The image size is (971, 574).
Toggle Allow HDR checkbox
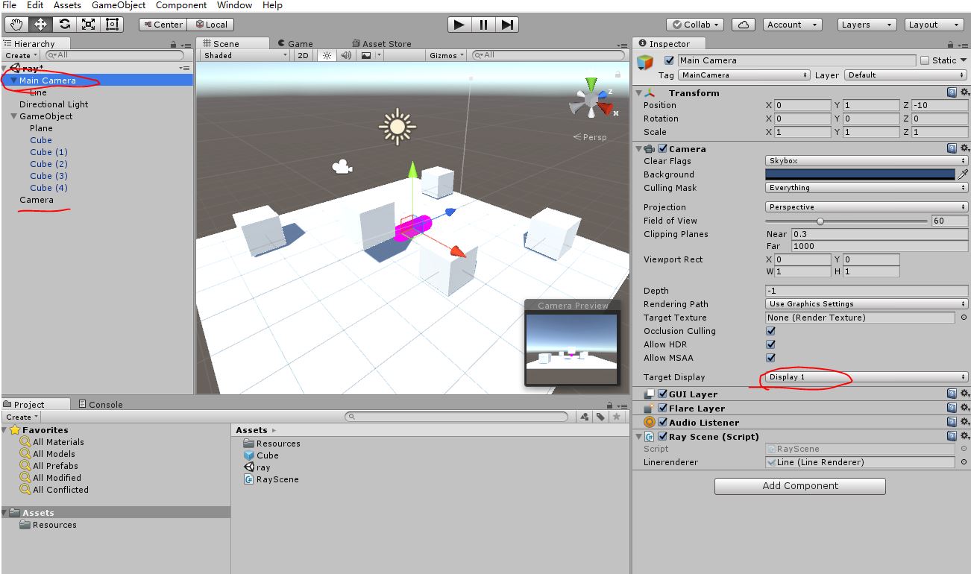tap(770, 344)
